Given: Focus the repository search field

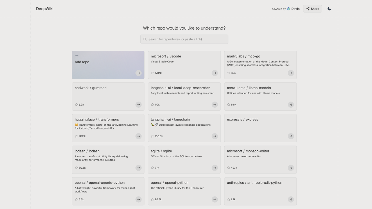Looking at the screenshot, I should coord(184,39).
